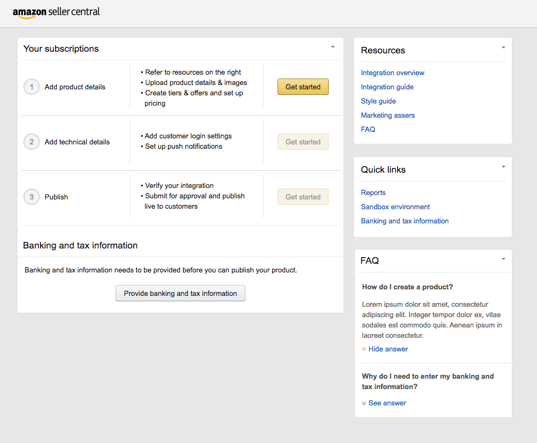Image resolution: width=537 pixels, height=443 pixels.
Task: Collapse the Quick links panel arrow
Action: (x=503, y=167)
